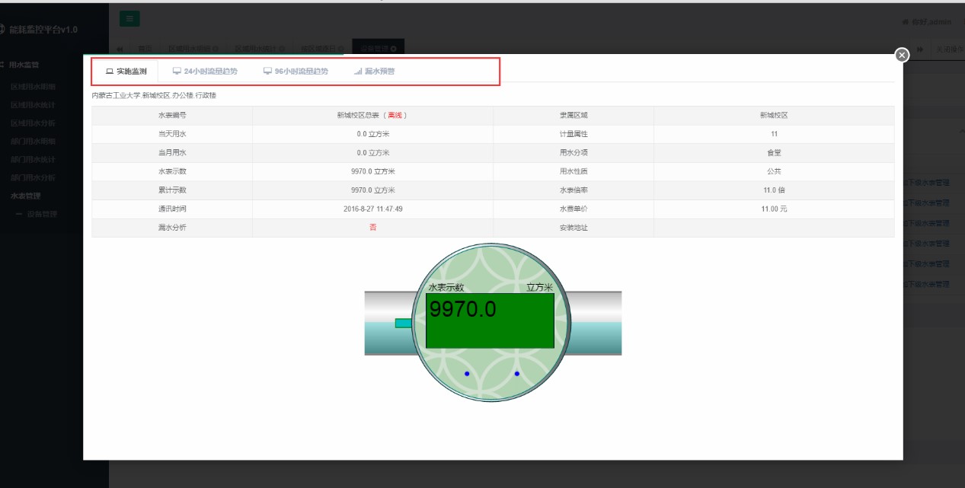The width and height of the screenshot is (965, 488).
Task: Open 设备管理 under the sidebar 水表管理
Action: pos(41,215)
